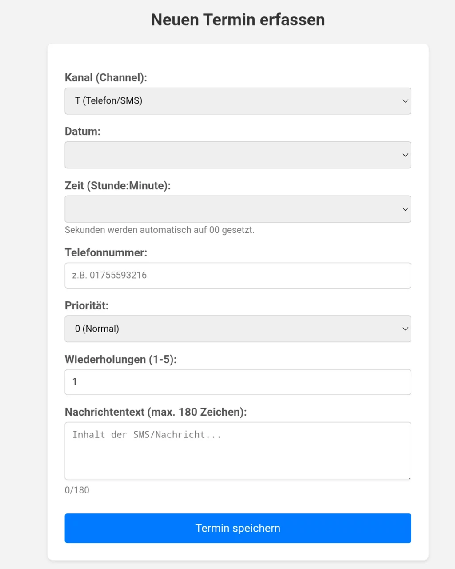Click inside the Nachrichtentext textarea

pos(238,451)
